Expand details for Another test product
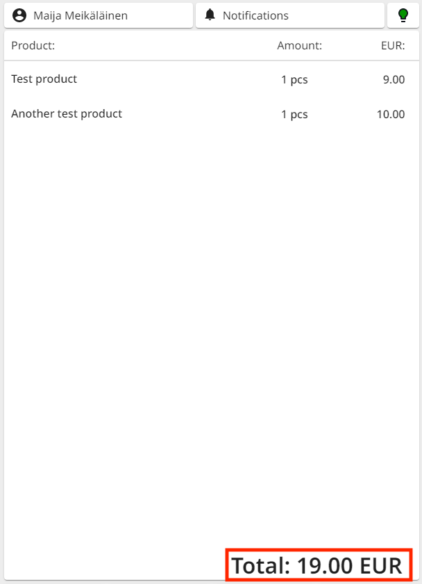Screen dimensions: 422x584 point(67,114)
